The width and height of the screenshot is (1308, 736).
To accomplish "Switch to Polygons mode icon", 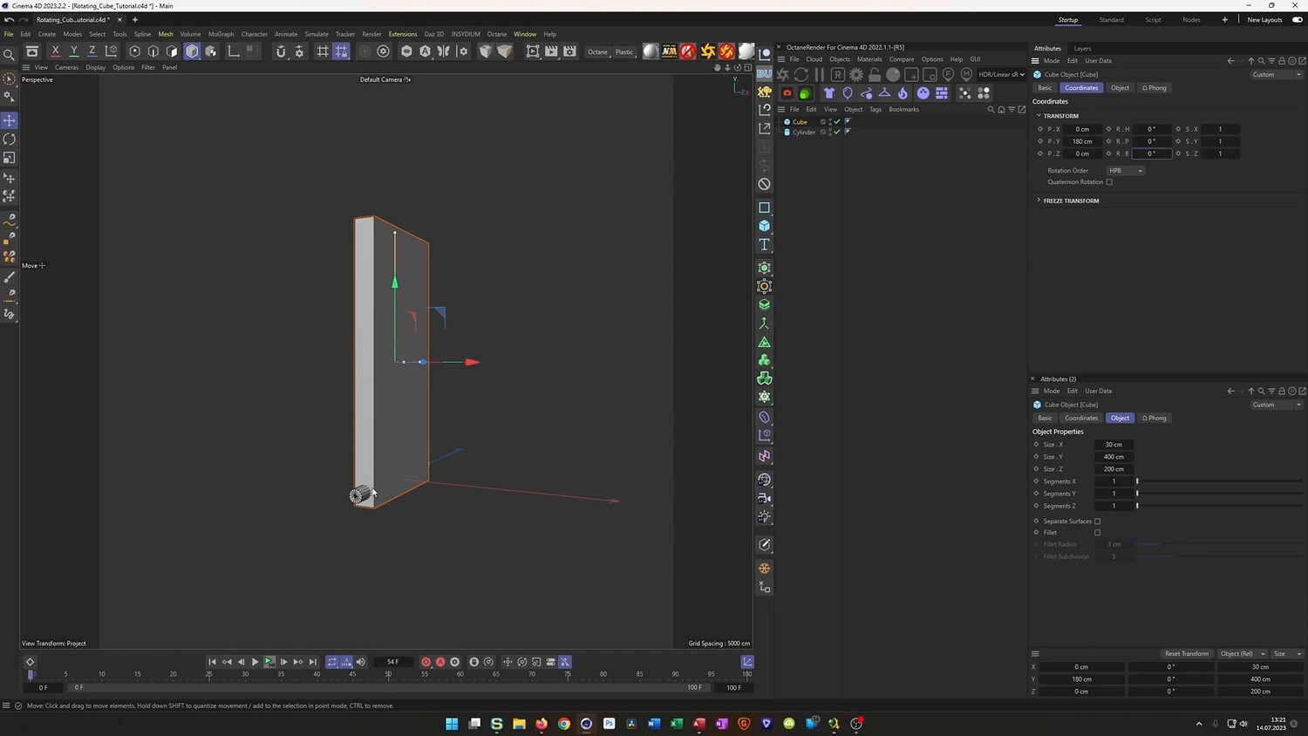I will click(173, 51).
